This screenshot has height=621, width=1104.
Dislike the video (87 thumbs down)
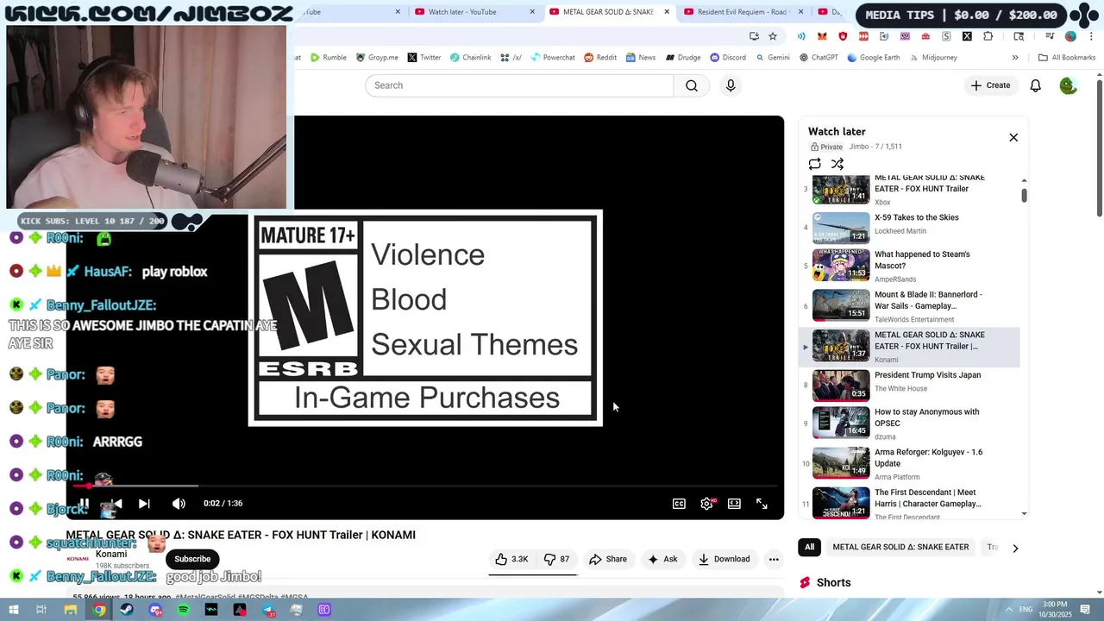coord(556,559)
